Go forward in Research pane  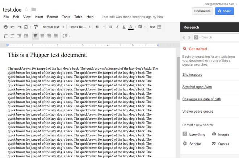coord(189,37)
